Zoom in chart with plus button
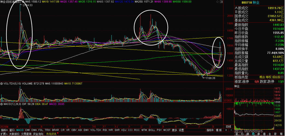Viewport: 285px width, 136px height. coord(226,130)
